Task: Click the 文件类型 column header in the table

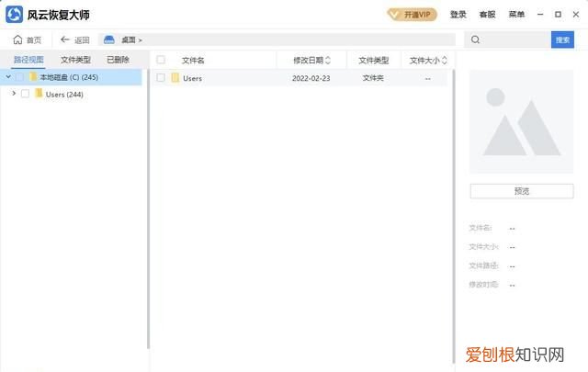Action: pos(374,60)
